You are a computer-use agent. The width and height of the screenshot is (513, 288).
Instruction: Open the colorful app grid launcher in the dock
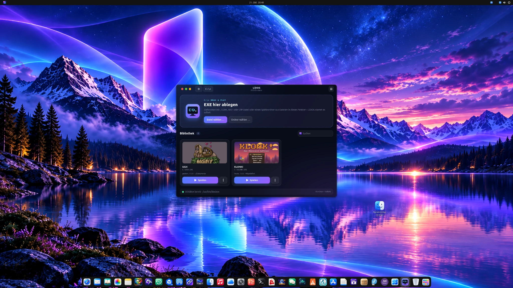coord(426,282)
